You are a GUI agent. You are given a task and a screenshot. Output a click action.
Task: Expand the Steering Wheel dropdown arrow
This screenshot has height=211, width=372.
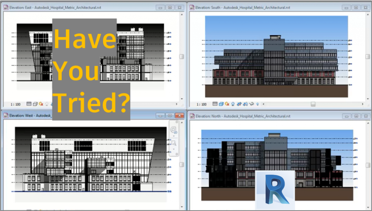click(174, 136)
